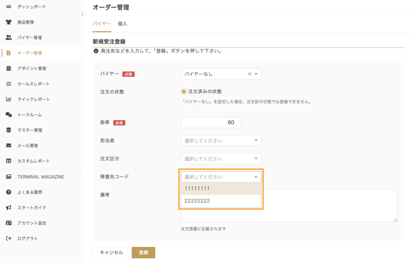
Task: Open アカウント設定 in the sidebar
Action: pyautogui.click(x=32, y=223)
